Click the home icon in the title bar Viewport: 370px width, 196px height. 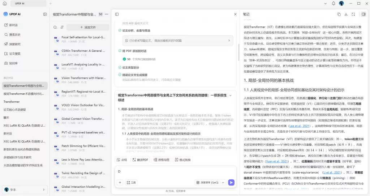tap(5, 3)
